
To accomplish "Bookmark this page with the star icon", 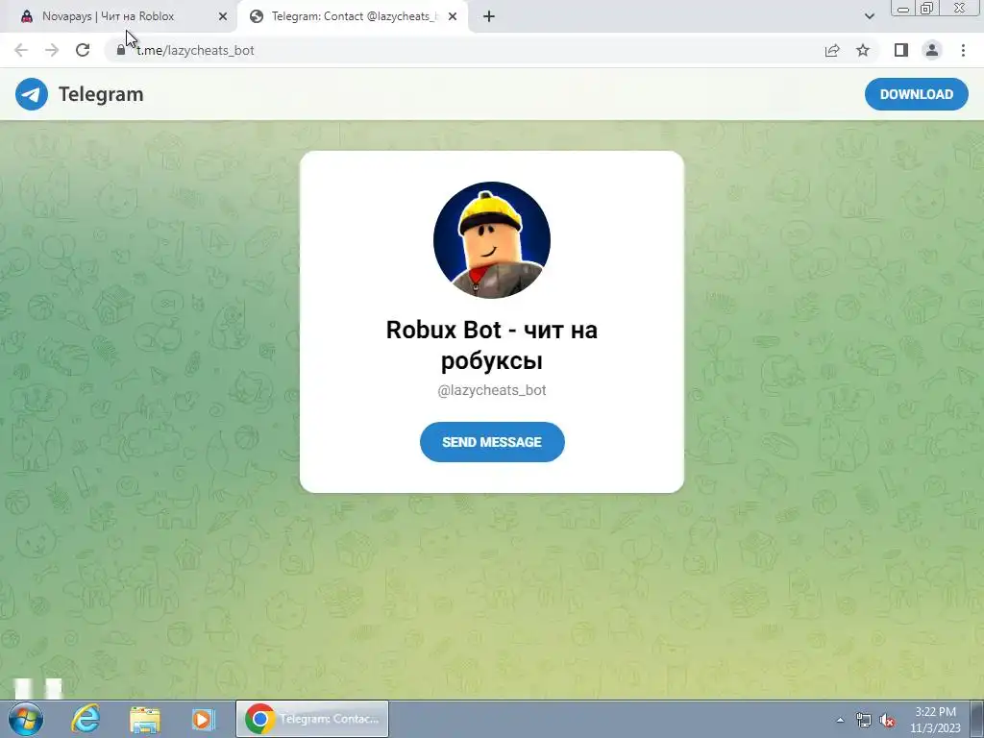I will (863, 50).
